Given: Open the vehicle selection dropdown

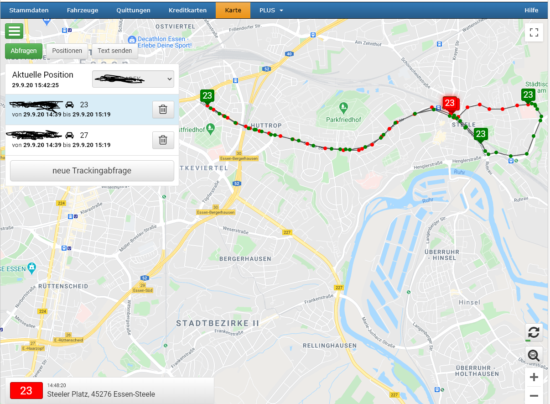Looking at the screenshot, I should (x=133, y=79).
